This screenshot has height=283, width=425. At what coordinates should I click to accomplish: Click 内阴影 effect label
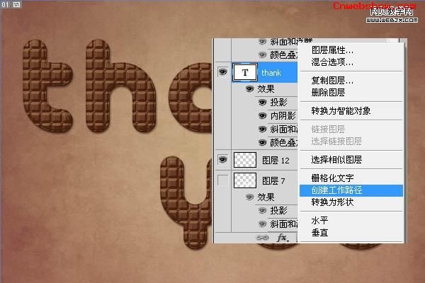(283, 116)
